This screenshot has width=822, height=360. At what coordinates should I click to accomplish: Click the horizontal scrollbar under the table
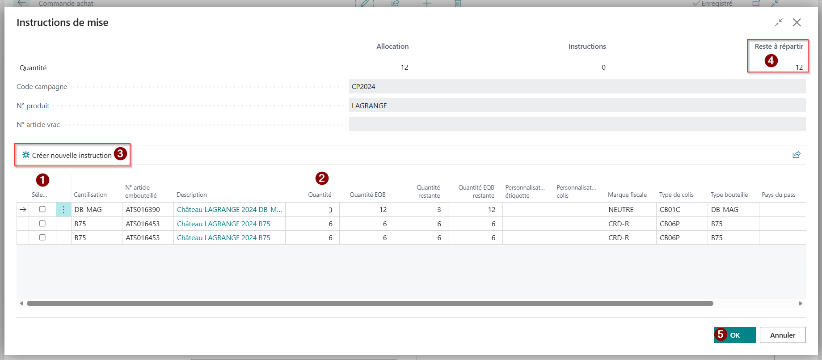[370, 303]
